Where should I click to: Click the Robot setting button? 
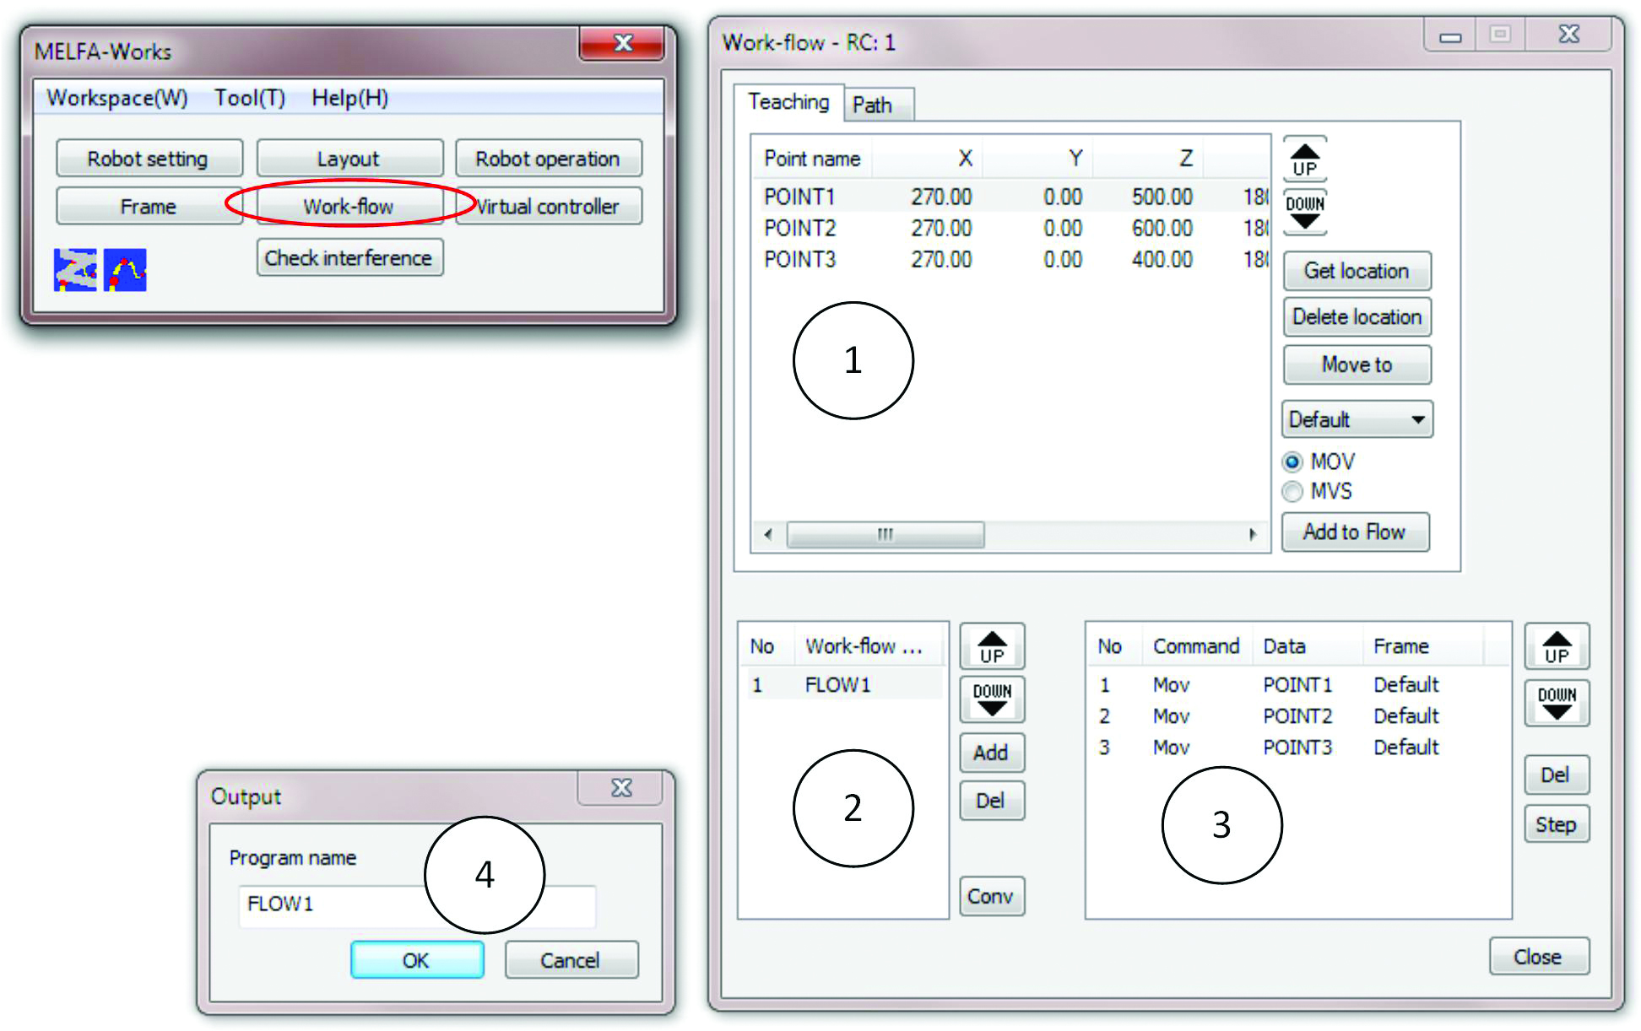(149, 159)
